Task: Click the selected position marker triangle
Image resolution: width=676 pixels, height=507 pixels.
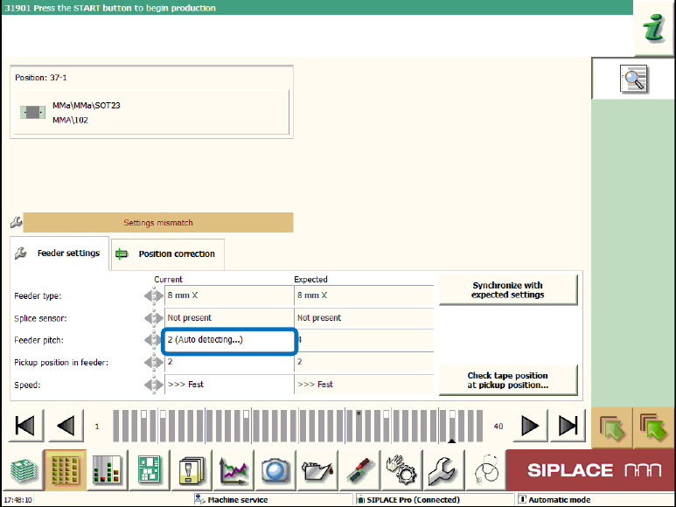Action: tap(451, 441)
